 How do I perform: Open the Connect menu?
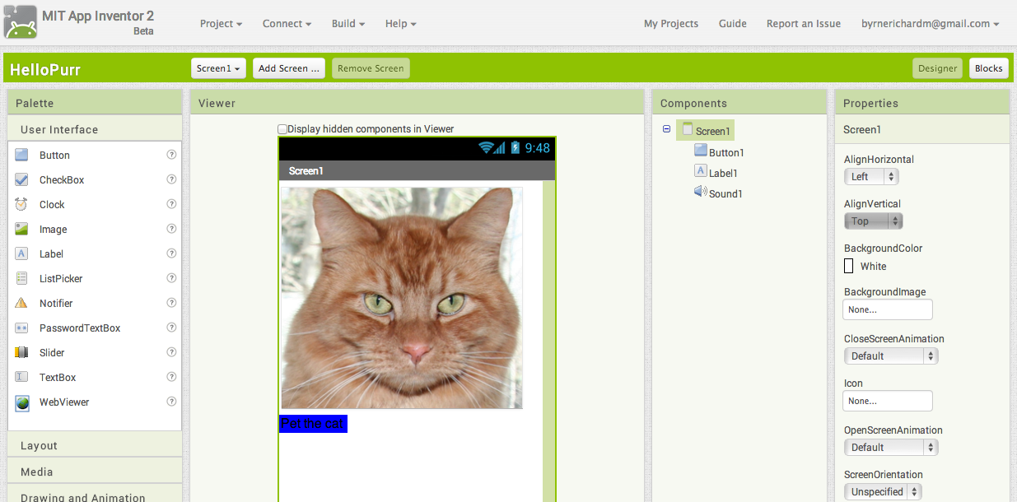pos(287,24)
